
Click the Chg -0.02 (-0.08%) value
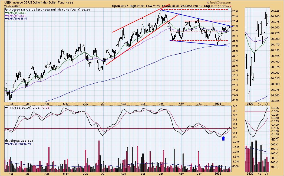[216, 6]
